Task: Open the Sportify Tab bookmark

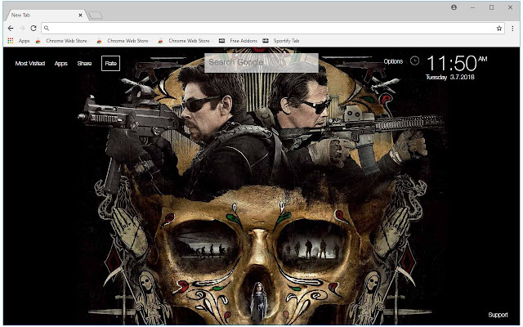Action: pyautogui.click(x=281, y=41)
